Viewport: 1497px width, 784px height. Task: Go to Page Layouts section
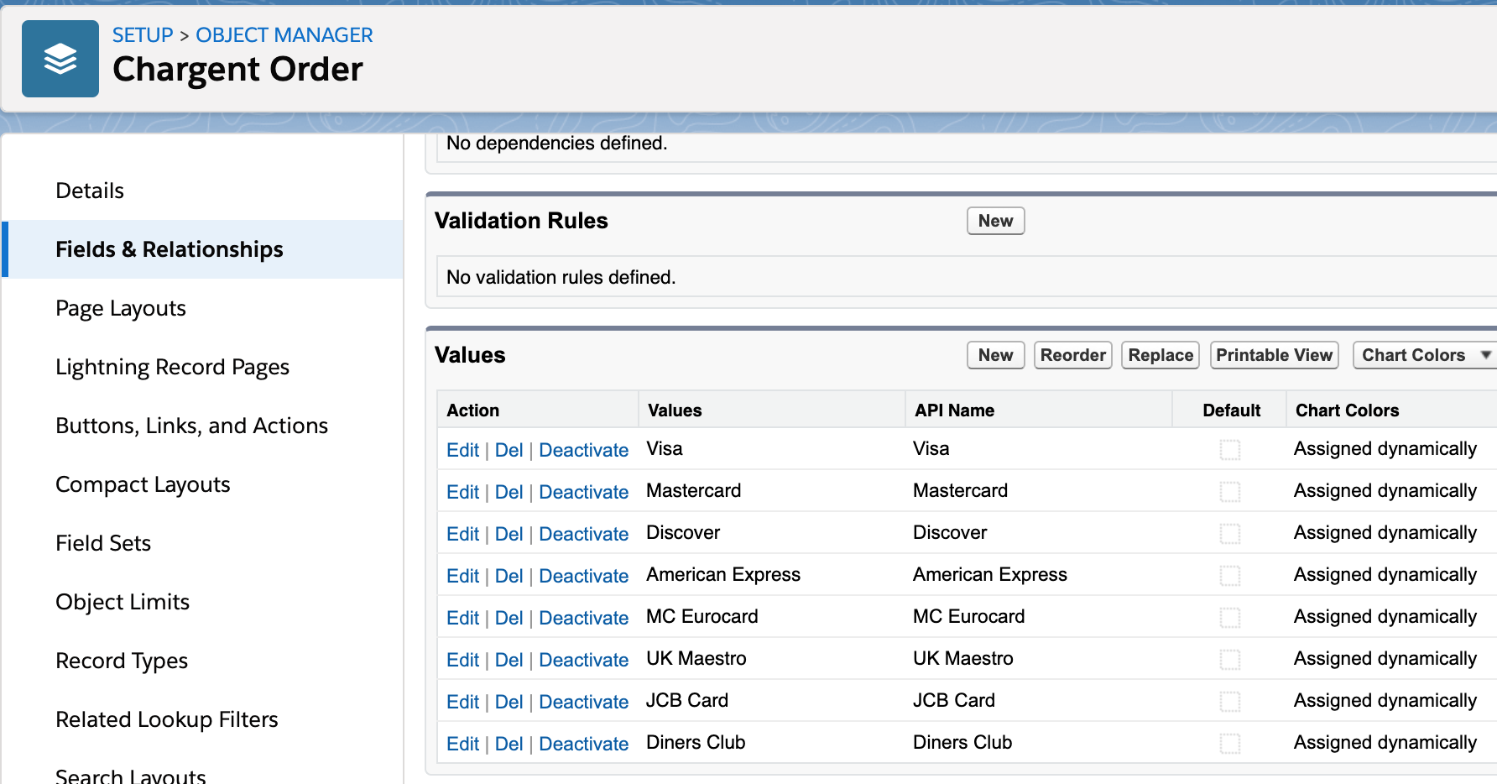point(120,308)
